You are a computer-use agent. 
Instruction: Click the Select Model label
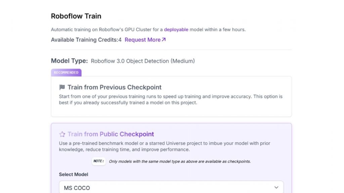(x=74, y=175)
